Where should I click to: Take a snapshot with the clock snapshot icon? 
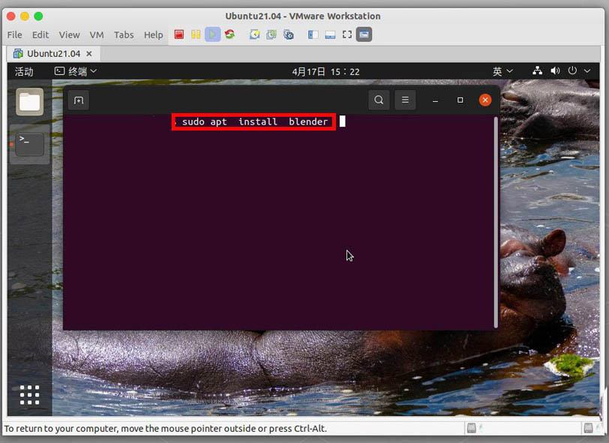(255, 34)
